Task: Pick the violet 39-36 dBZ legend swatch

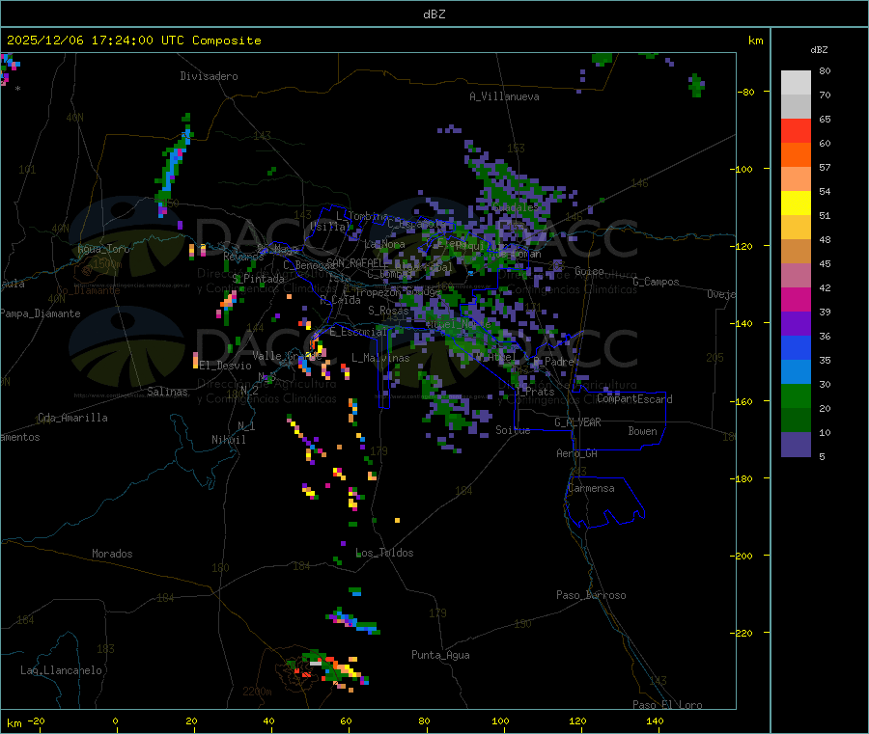Action: pyautogui.click(x=796, y=324)
